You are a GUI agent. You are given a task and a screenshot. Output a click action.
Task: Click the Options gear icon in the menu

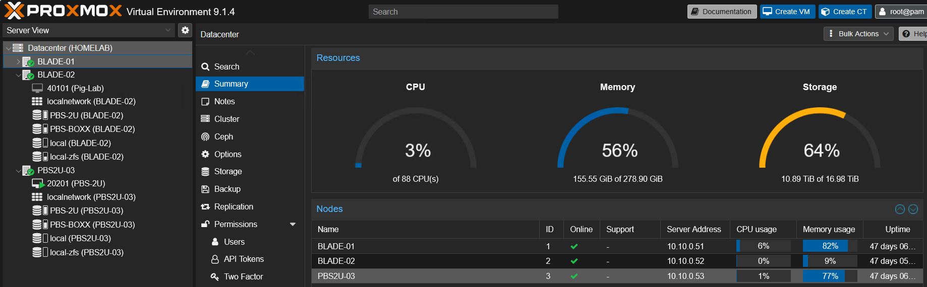(205, 154)
